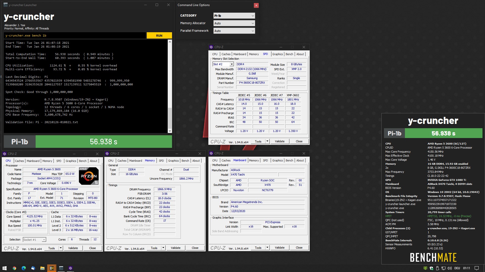Screen dimensions: 485x272
Task: Click Validate in the CPU tab CPU-Z window
Action: tap(73, 248)
